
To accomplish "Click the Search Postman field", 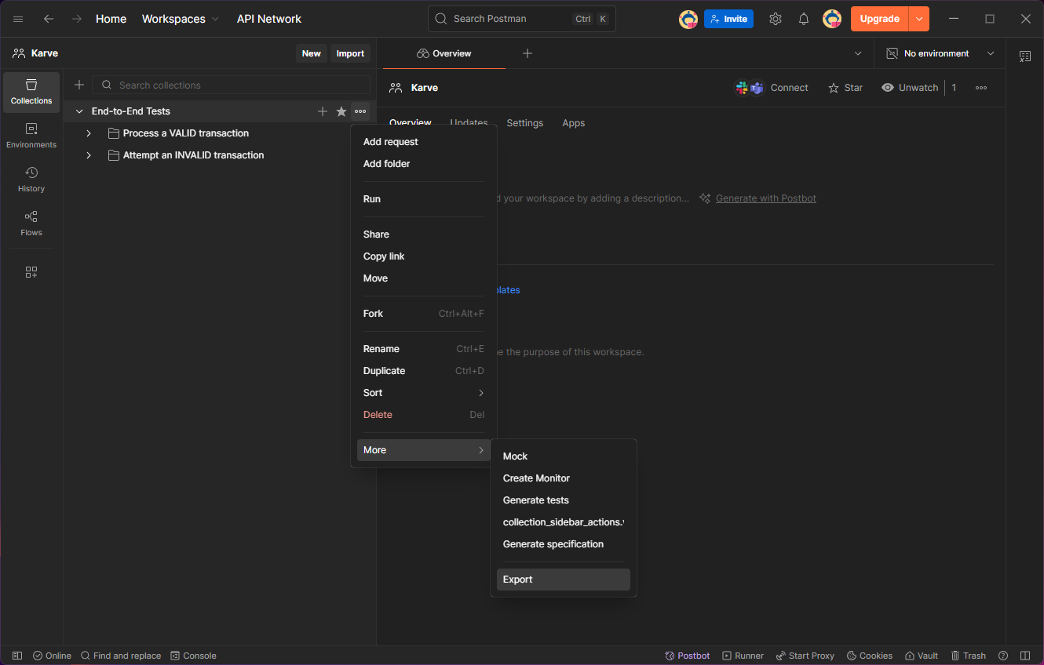I will (x=522, y=19).
